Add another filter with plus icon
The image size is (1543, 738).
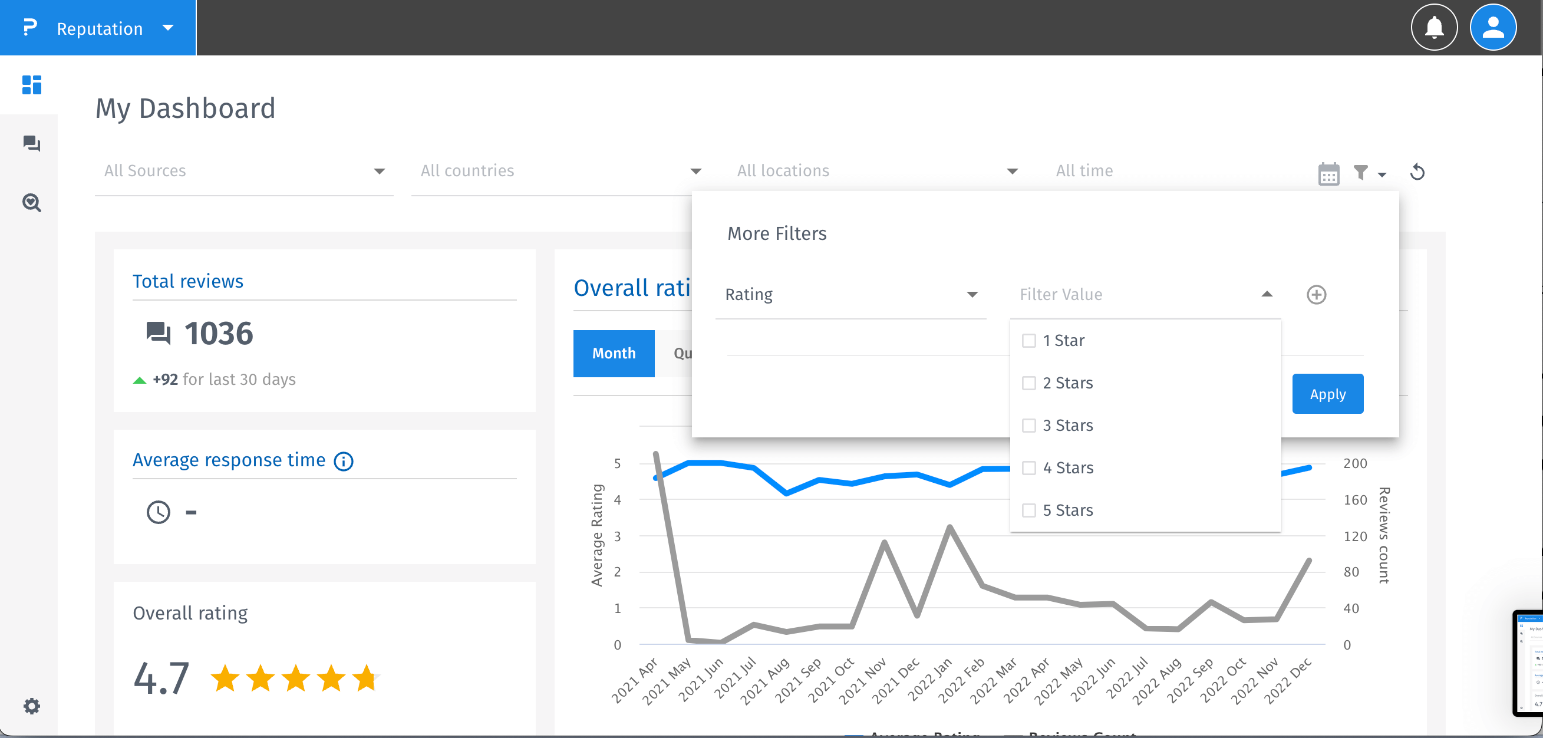(x=1315, y=295)
